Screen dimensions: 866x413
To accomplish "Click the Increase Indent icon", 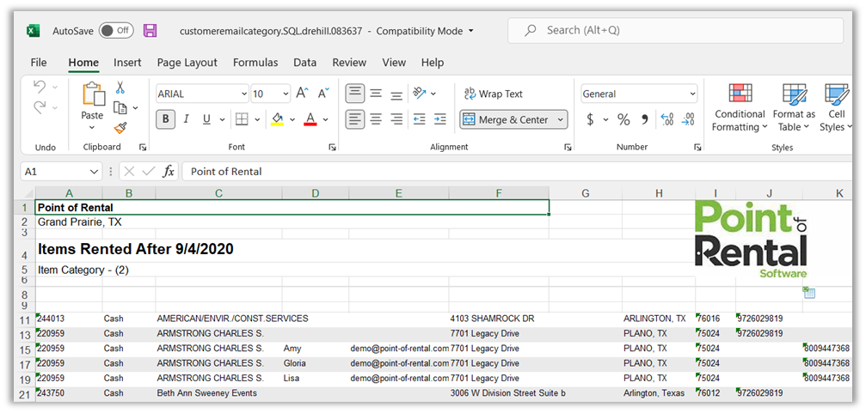I will (x=439, y=119).
